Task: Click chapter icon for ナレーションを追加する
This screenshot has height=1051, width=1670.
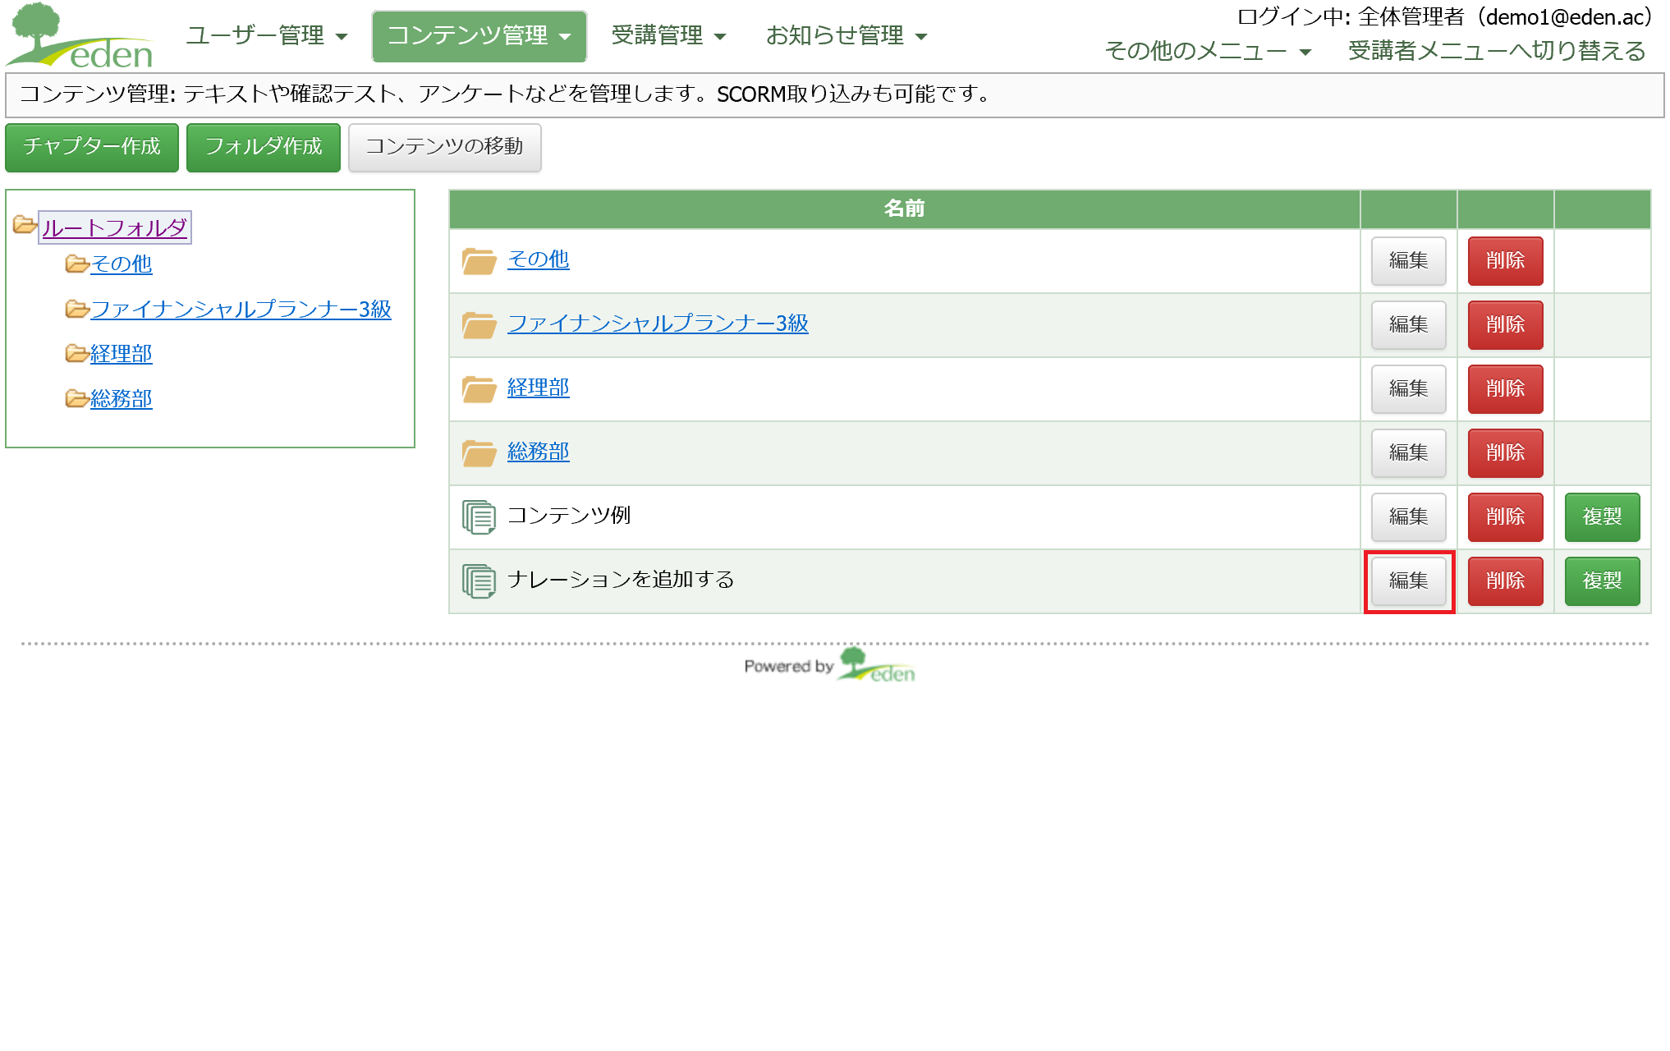Action: (479, 581)
